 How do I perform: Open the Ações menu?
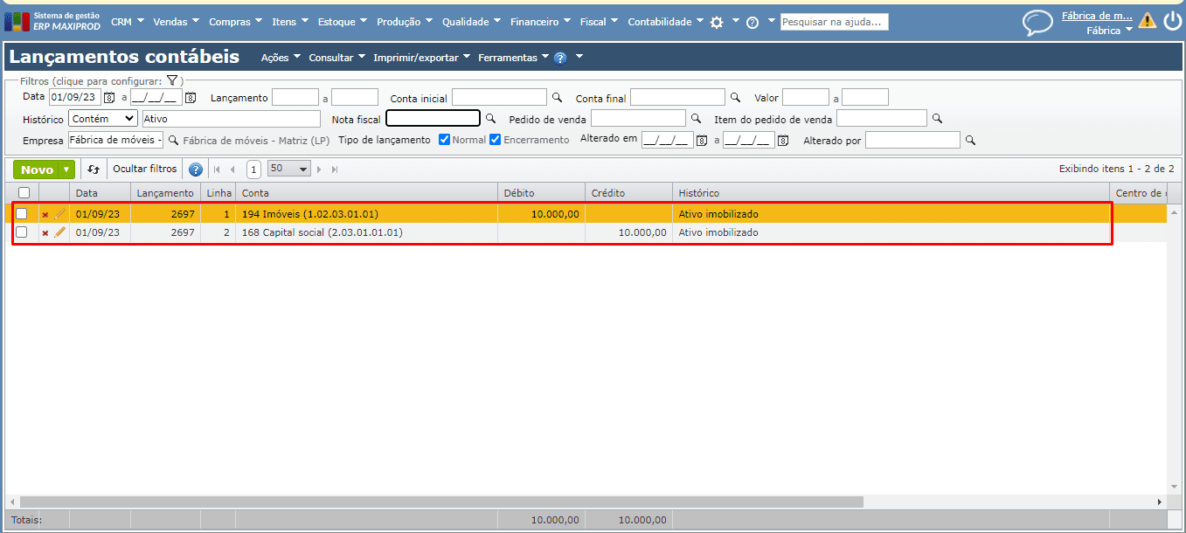click(x=281, y=58)
